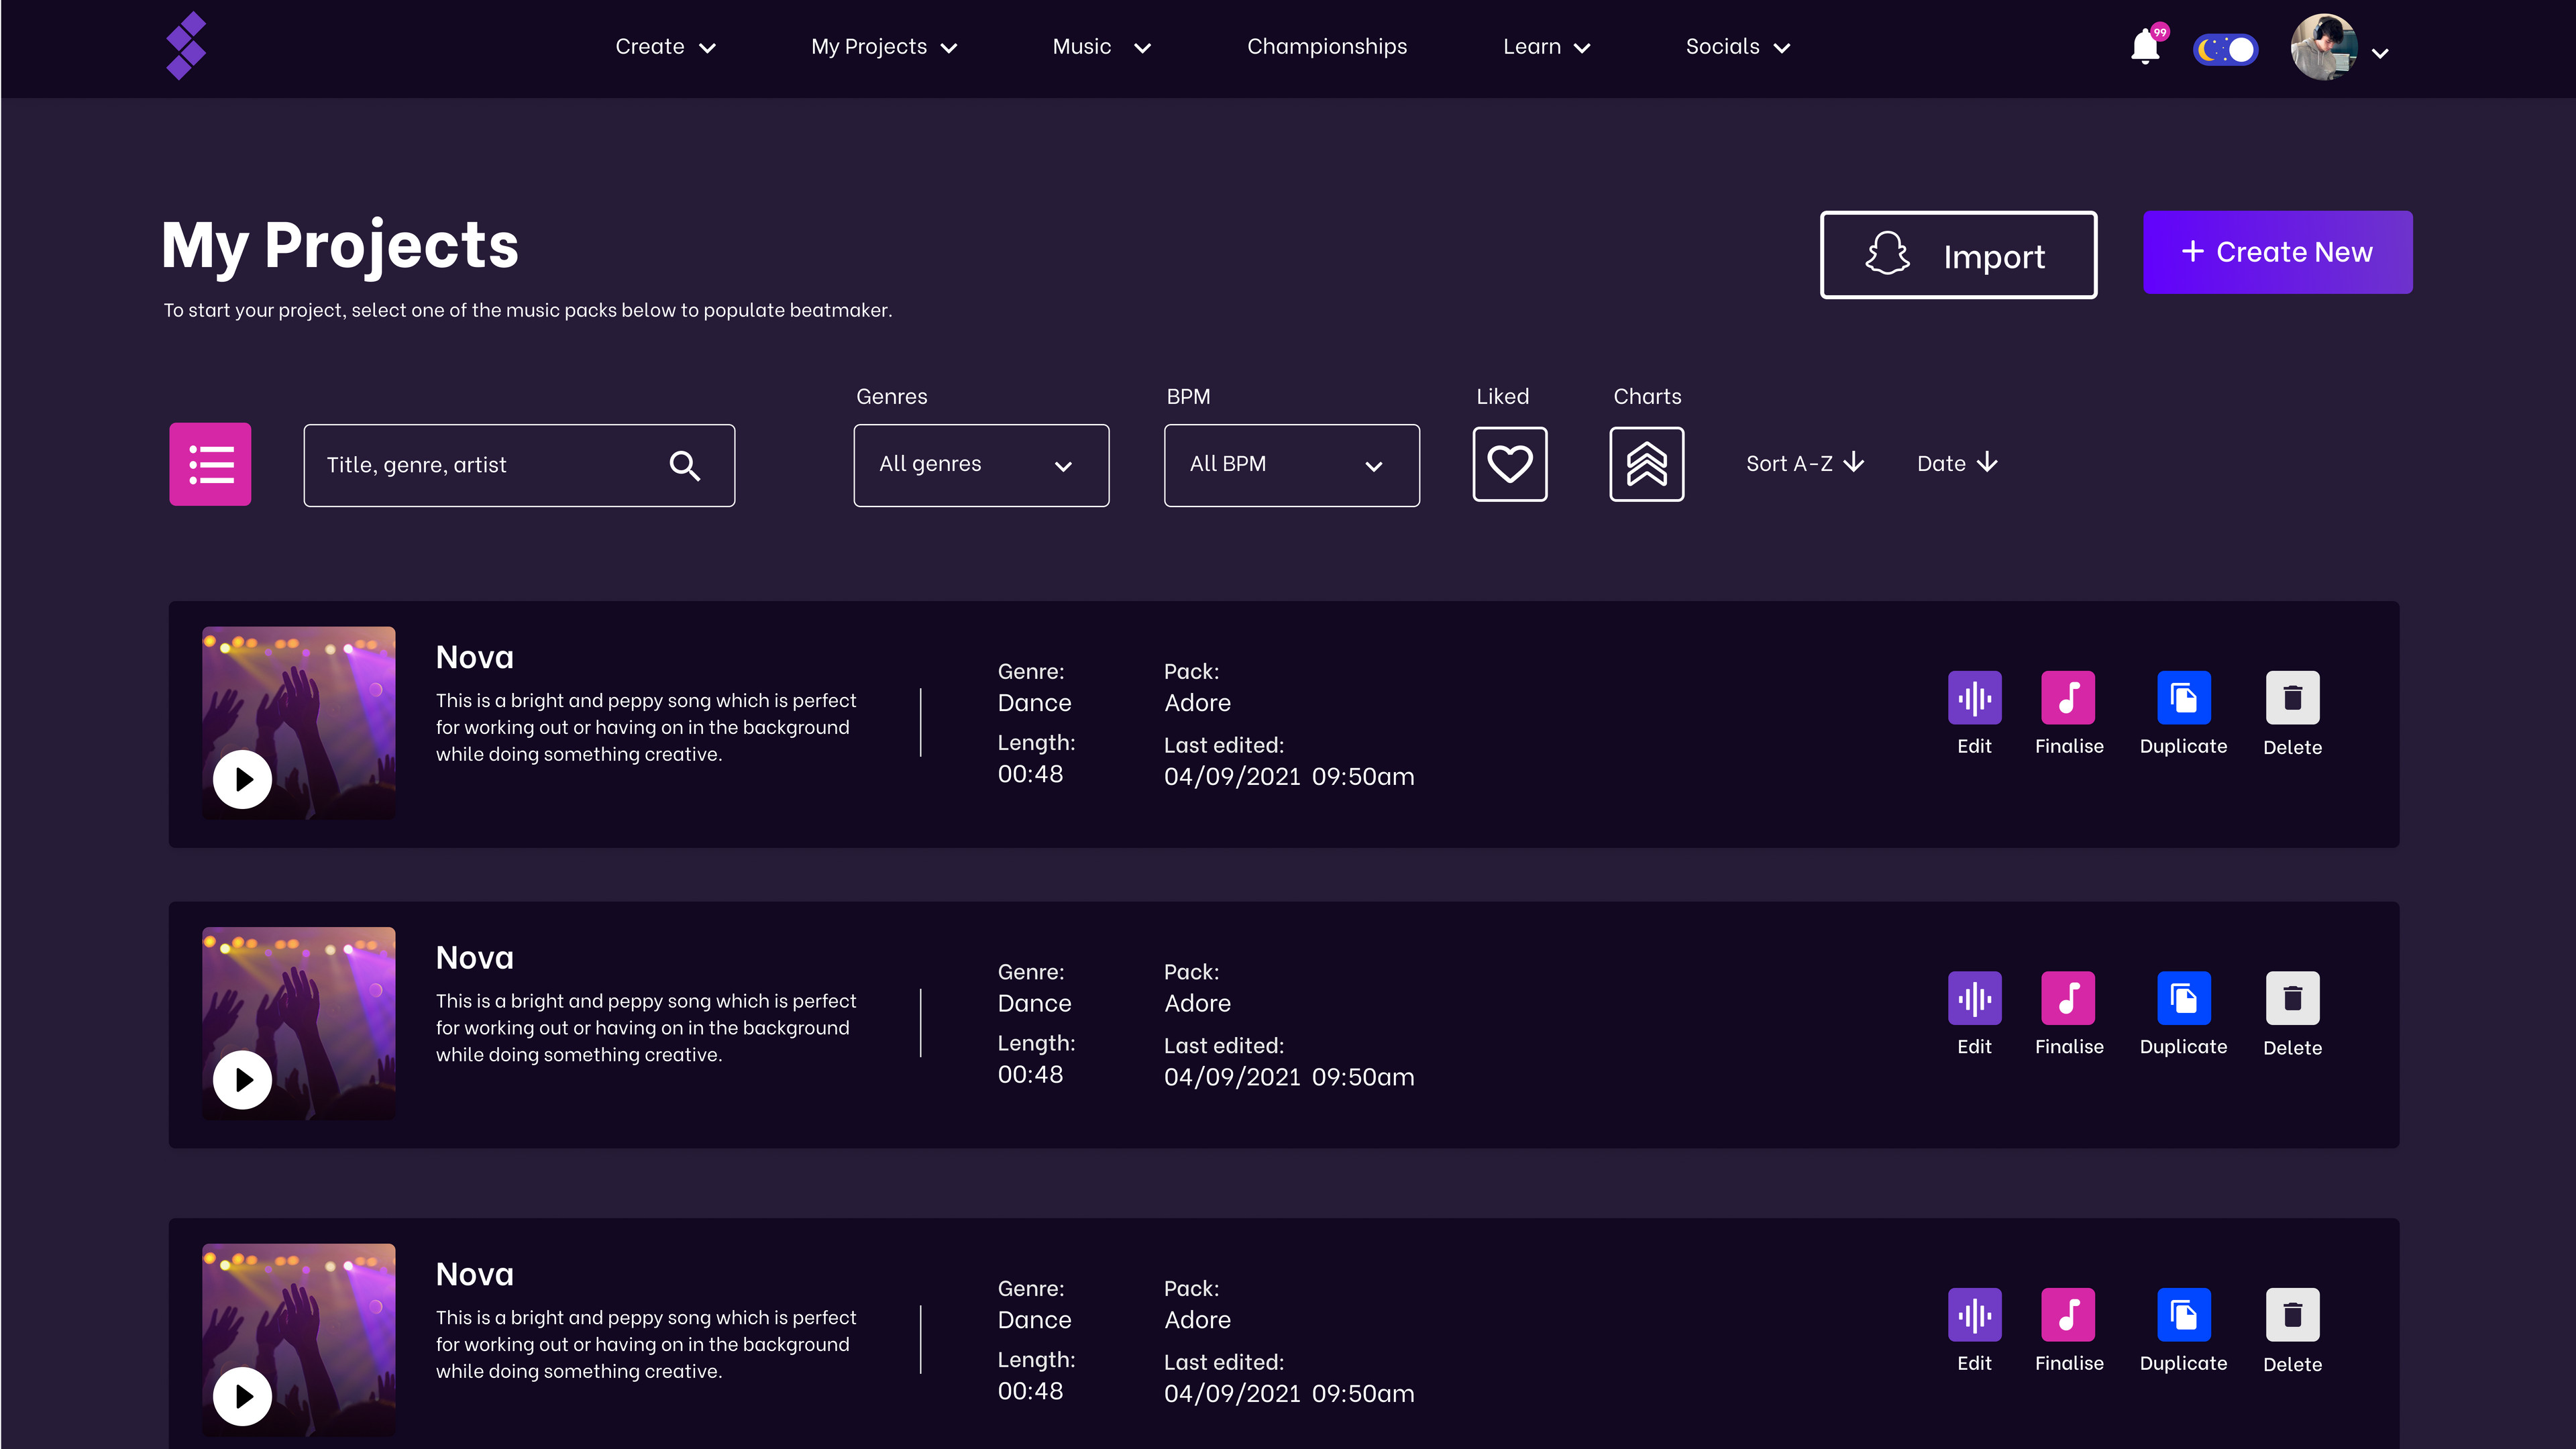Click the Finalise icon on the second Nova
This screenshot has width=2576, height=1449.
point(2068,998)
